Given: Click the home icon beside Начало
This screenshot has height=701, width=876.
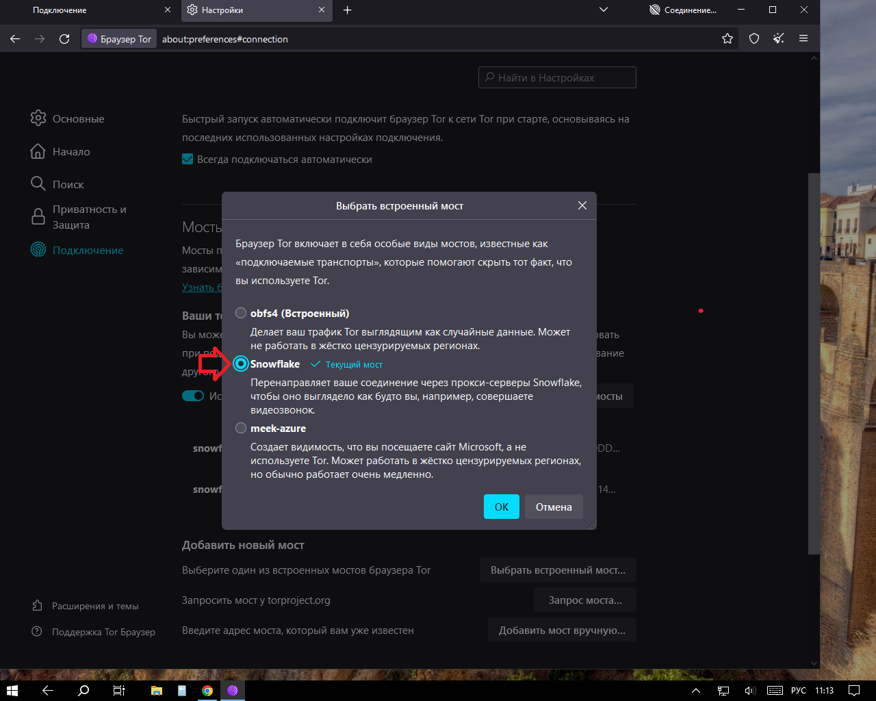Looking at the screenshot, I should tap(38, 151).
